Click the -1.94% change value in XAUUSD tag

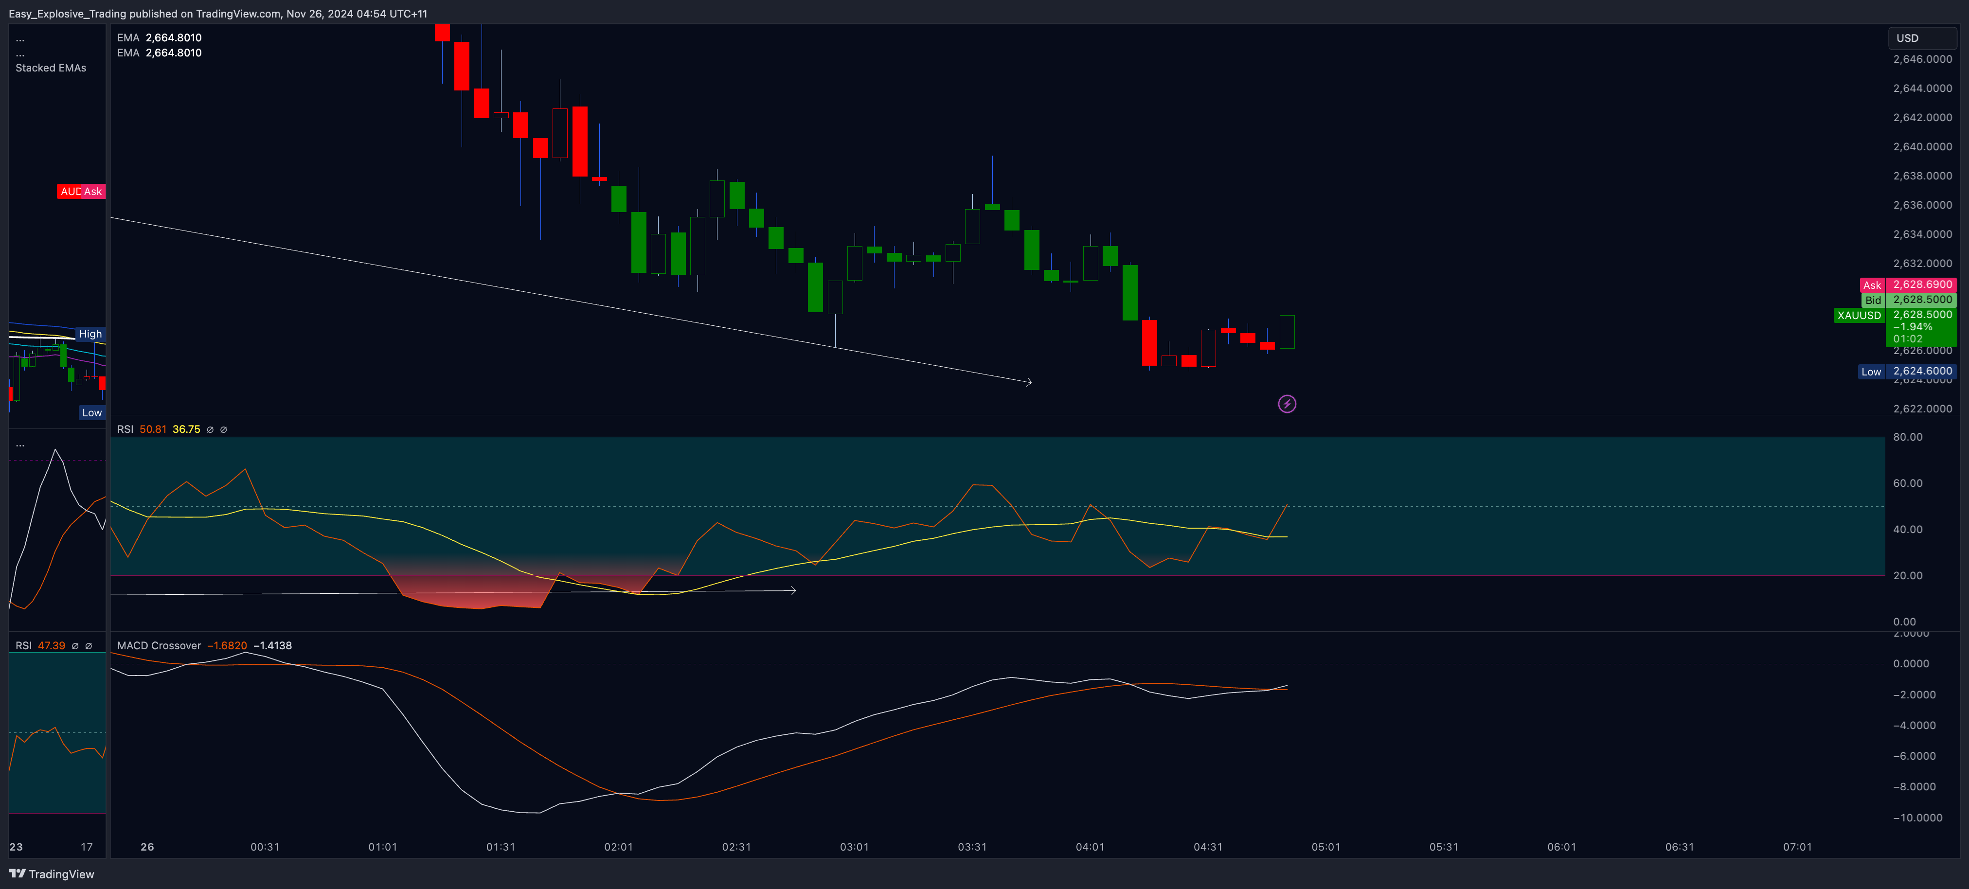point(1913,327)
